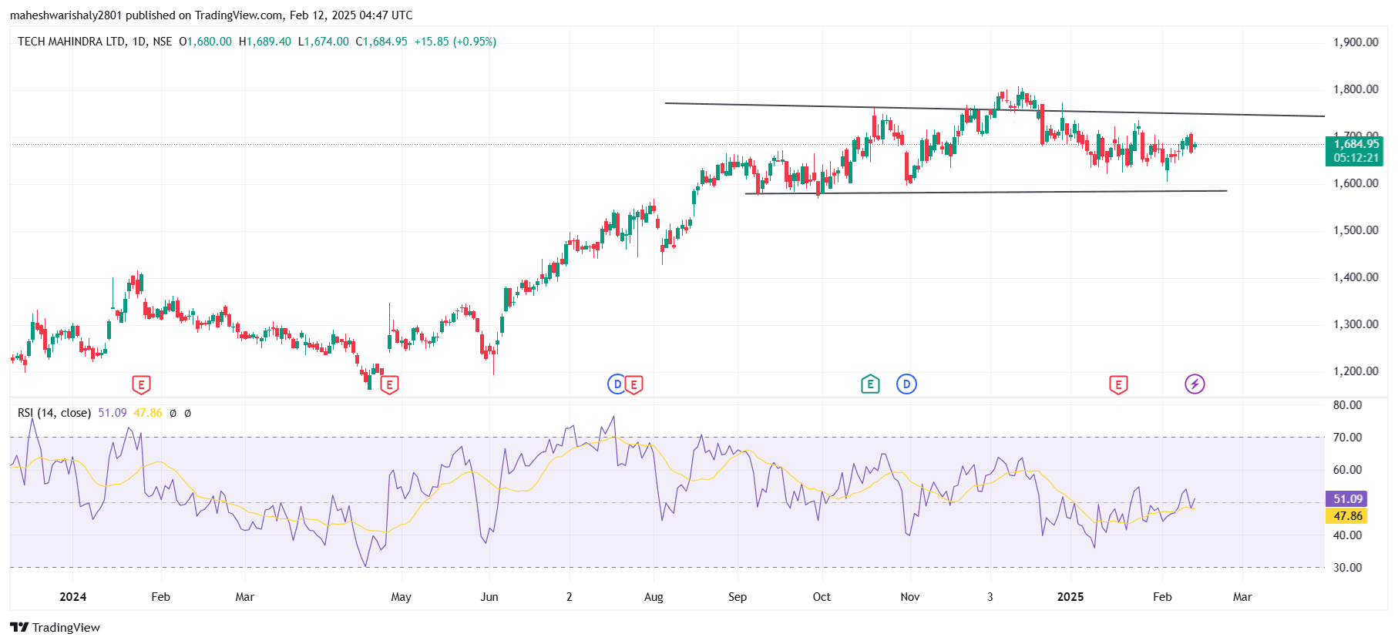Click the 70.00 RSI axis label
Screen dimensions: 1398x644
pyautogui.click(x=1348, y=438)
